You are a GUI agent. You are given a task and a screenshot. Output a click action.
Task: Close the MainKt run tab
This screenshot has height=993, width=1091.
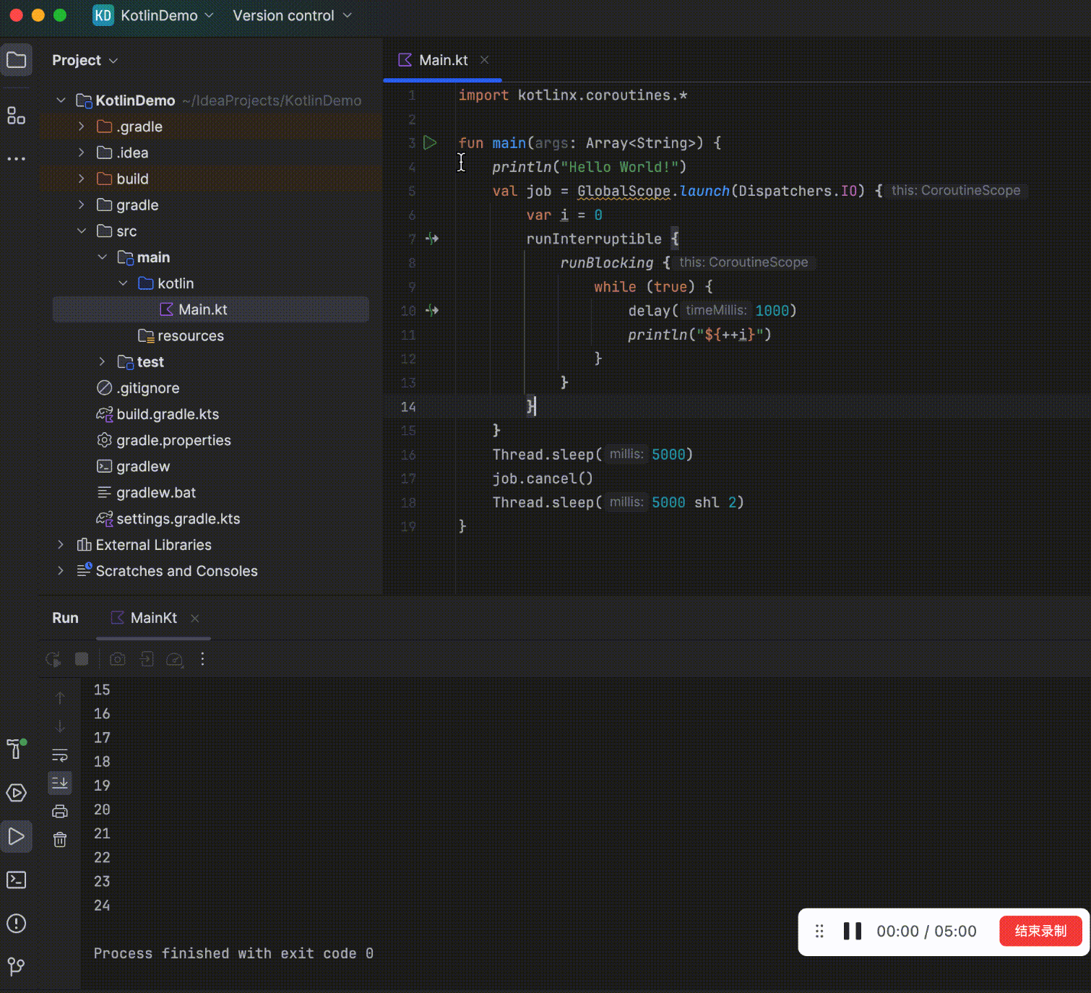coord(195,618)
